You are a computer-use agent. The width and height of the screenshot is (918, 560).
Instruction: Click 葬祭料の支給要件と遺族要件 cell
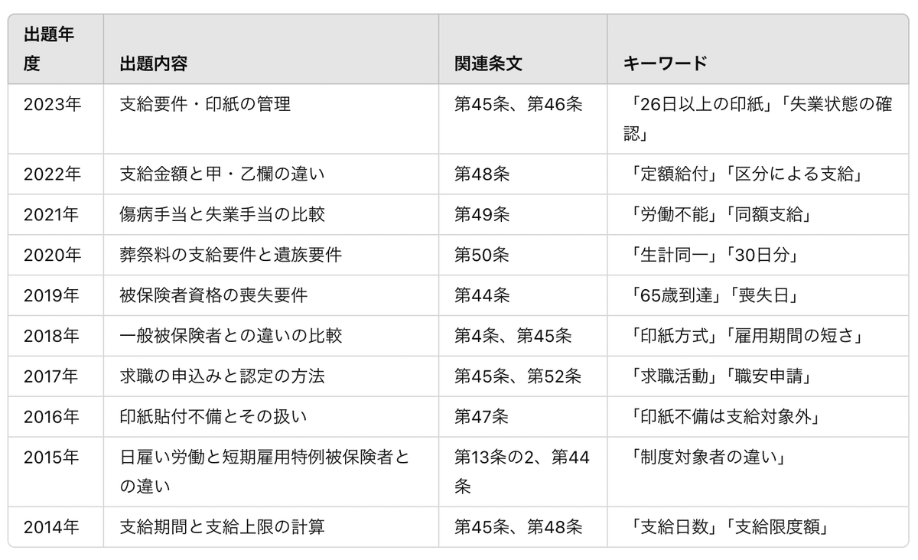pyautogui.click(x=230, y=256)
